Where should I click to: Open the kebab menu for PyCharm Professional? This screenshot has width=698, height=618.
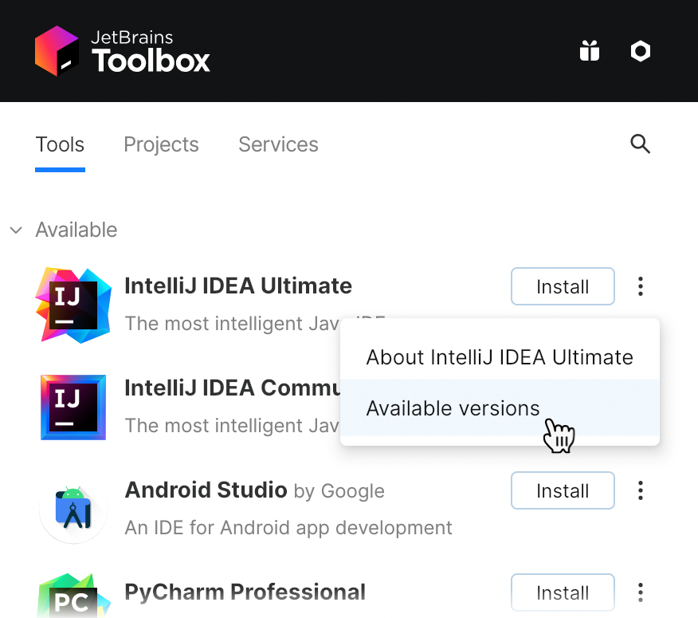(x=640, y=592)
